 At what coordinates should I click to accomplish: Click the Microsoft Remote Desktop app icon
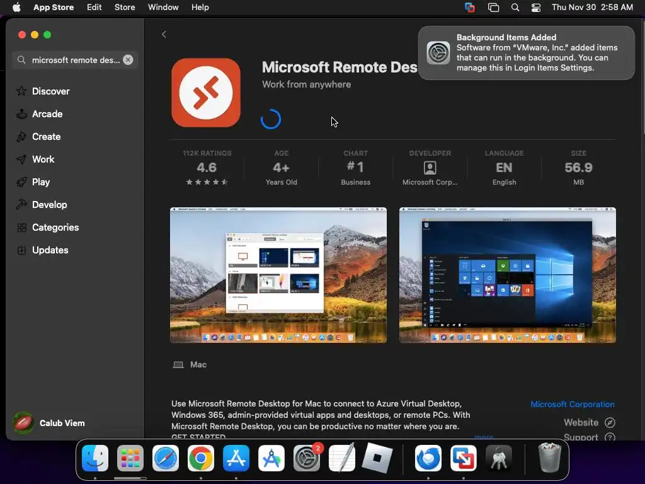(206, 93)
